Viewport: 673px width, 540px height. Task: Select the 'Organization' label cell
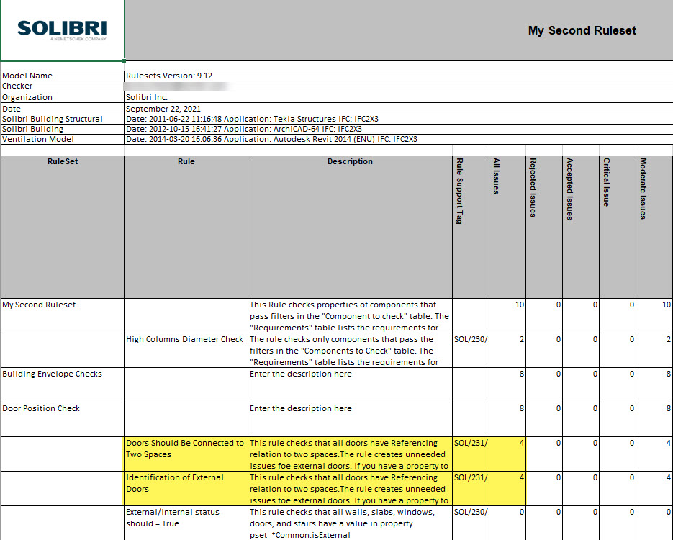click(62, 97)
